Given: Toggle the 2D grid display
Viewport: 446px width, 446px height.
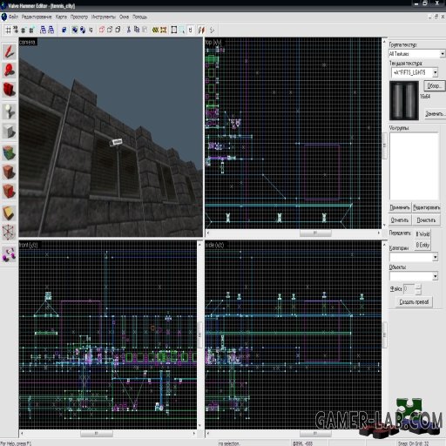Looking at the screenshot, I should pyautogui.click(x=8, y=30).
